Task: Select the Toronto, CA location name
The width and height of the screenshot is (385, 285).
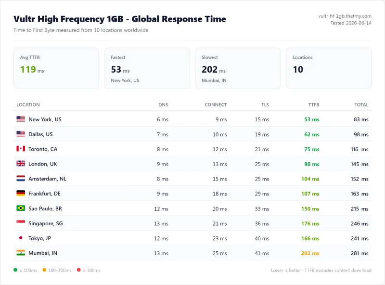Action: [x=43, y=149]
